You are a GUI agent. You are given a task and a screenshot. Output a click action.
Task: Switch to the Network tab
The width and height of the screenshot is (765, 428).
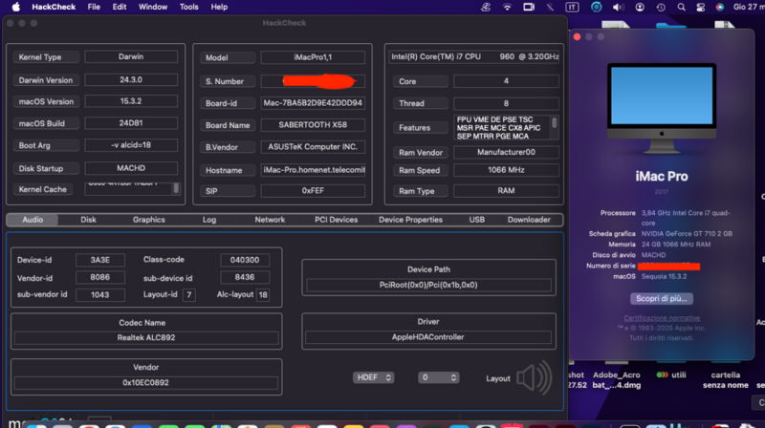click(x=270, y=220)
